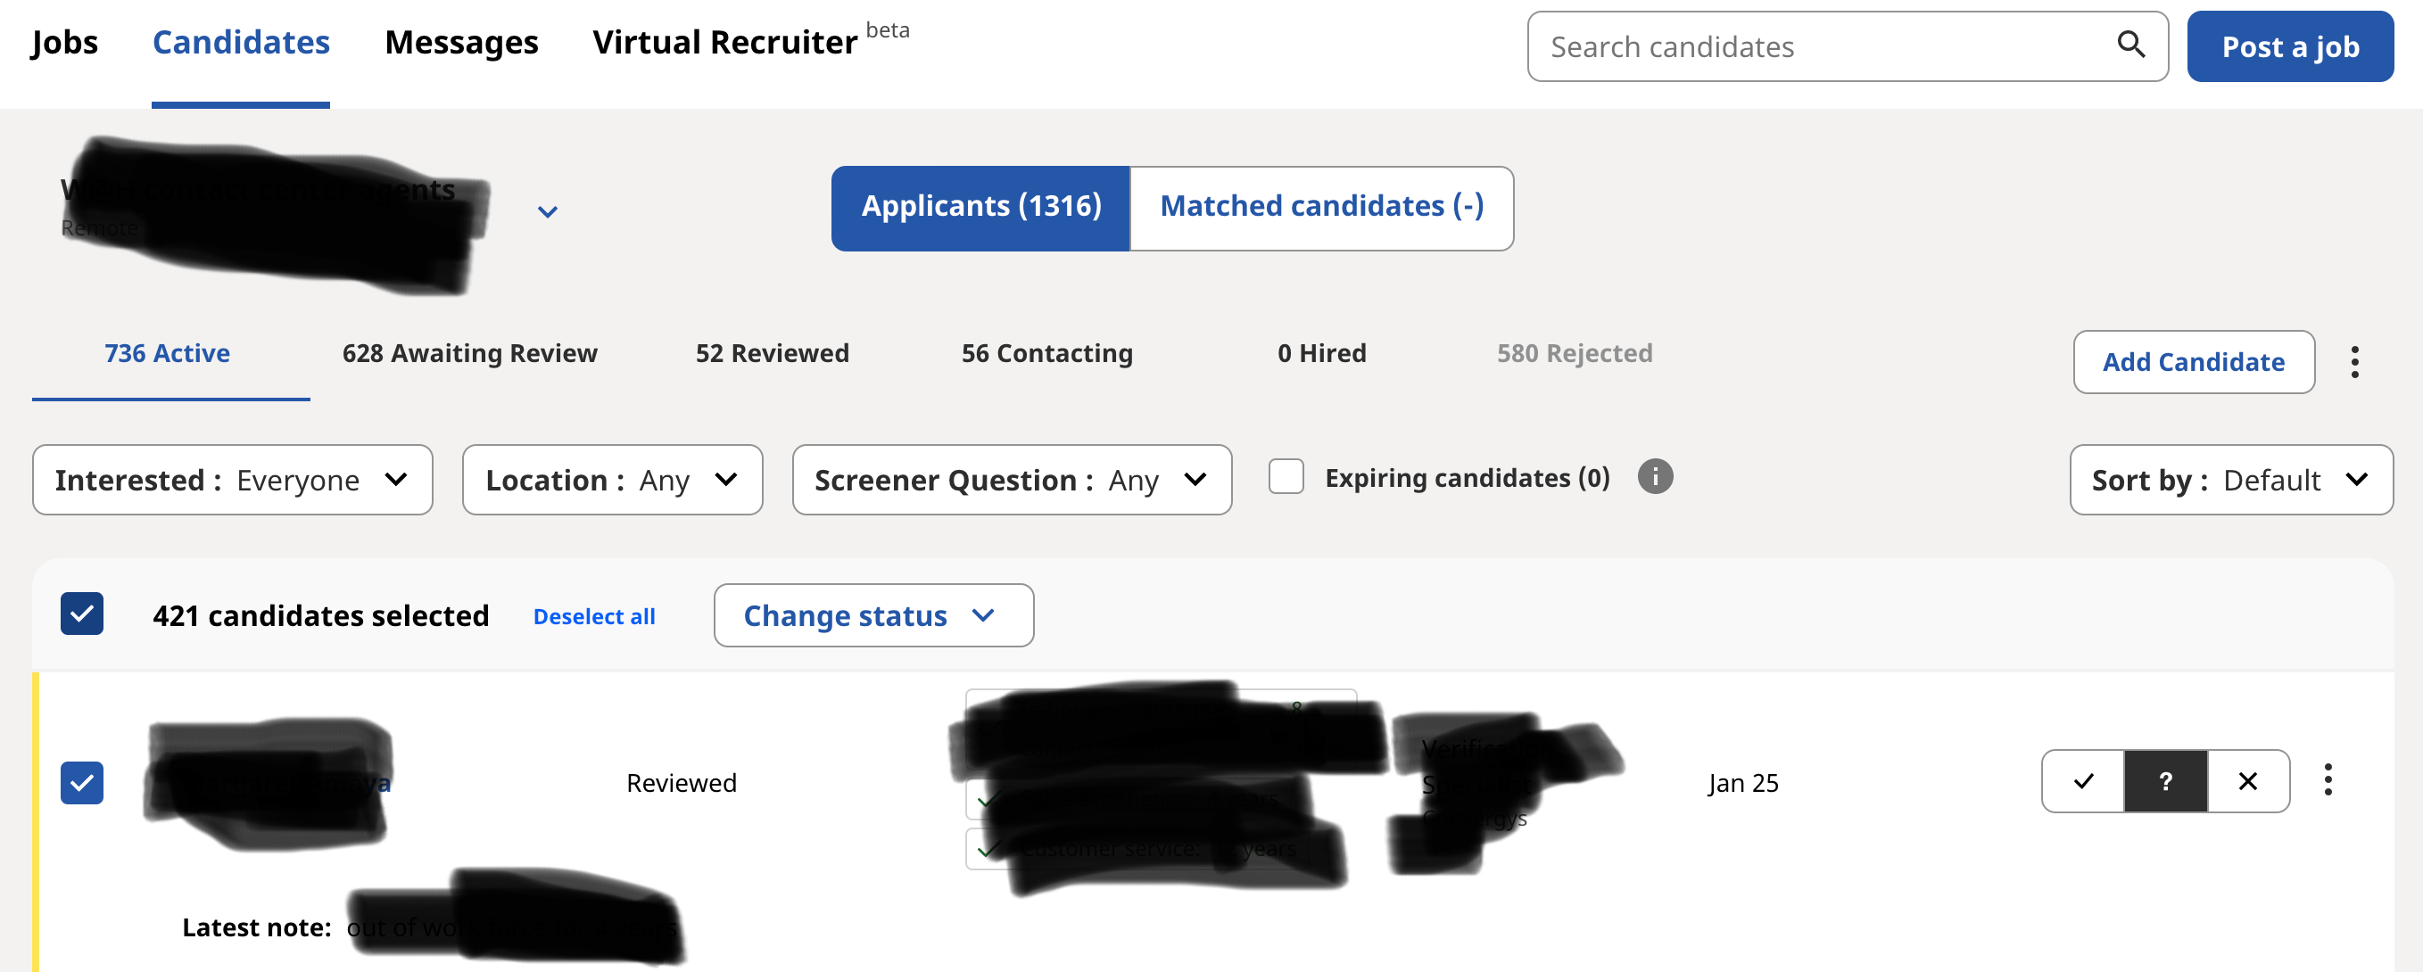Viewport: 2423px width, 972px height.
Task: Click the search magnifier icon
Action: (x=2130, y=45)
